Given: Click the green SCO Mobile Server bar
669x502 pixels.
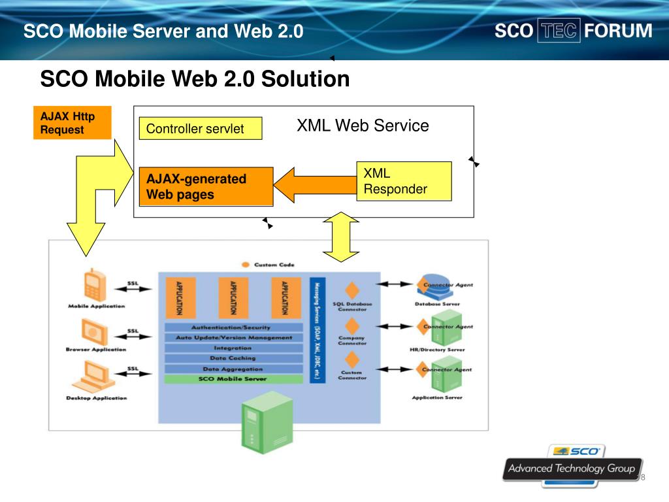Looking at the screenshot, I should (x=234, y=378).
